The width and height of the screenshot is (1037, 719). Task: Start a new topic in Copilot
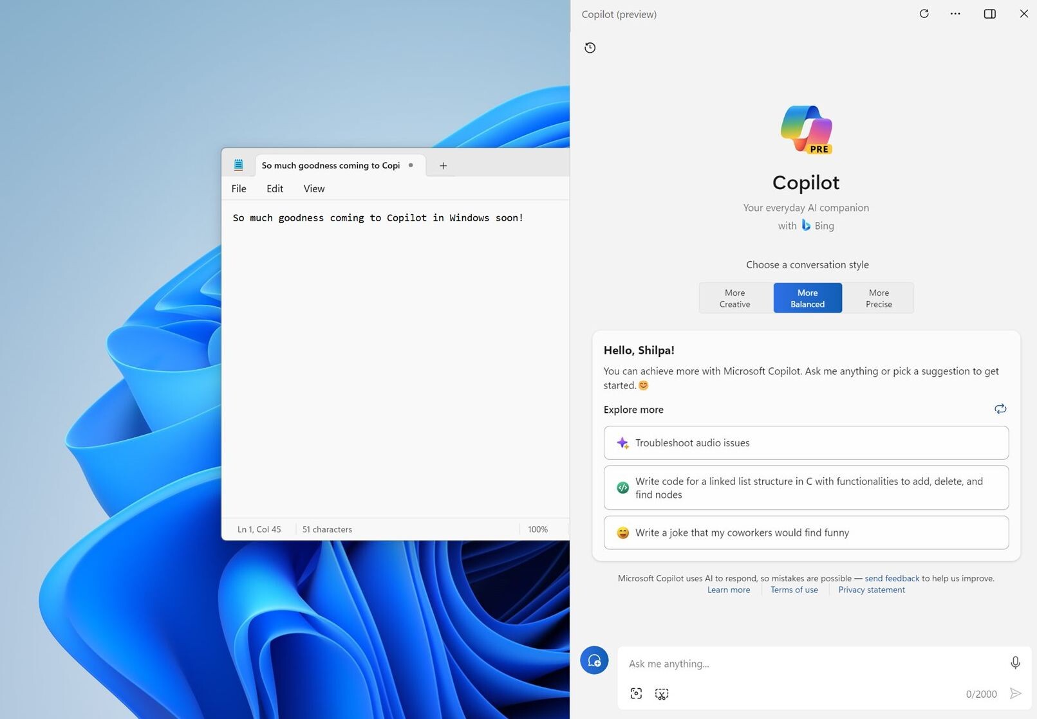click(x=594, y=660)
